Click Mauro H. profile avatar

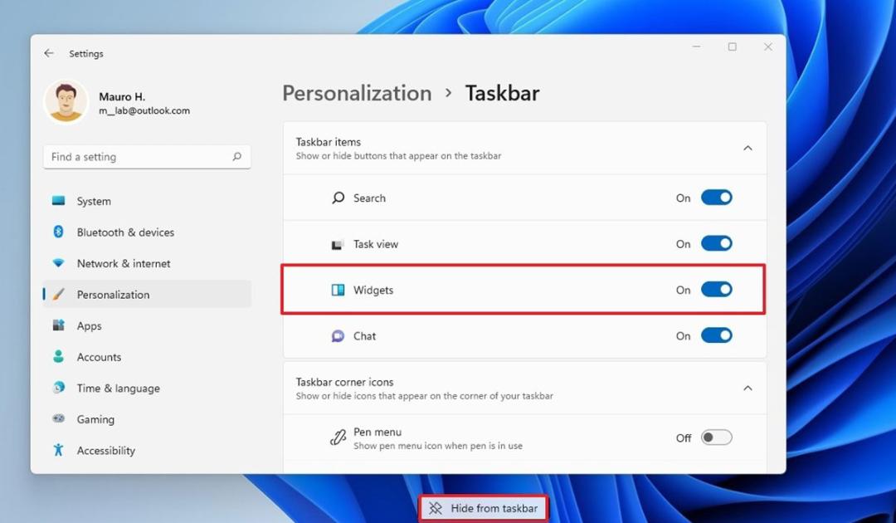pos(66,102)
